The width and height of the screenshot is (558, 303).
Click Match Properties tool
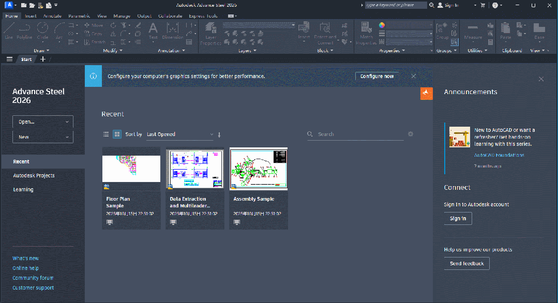(x=366, y=34)
